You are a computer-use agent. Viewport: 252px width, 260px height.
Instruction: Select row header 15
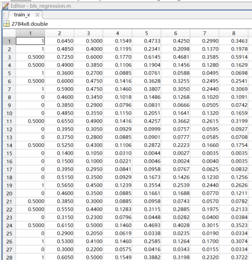point(9,154)
